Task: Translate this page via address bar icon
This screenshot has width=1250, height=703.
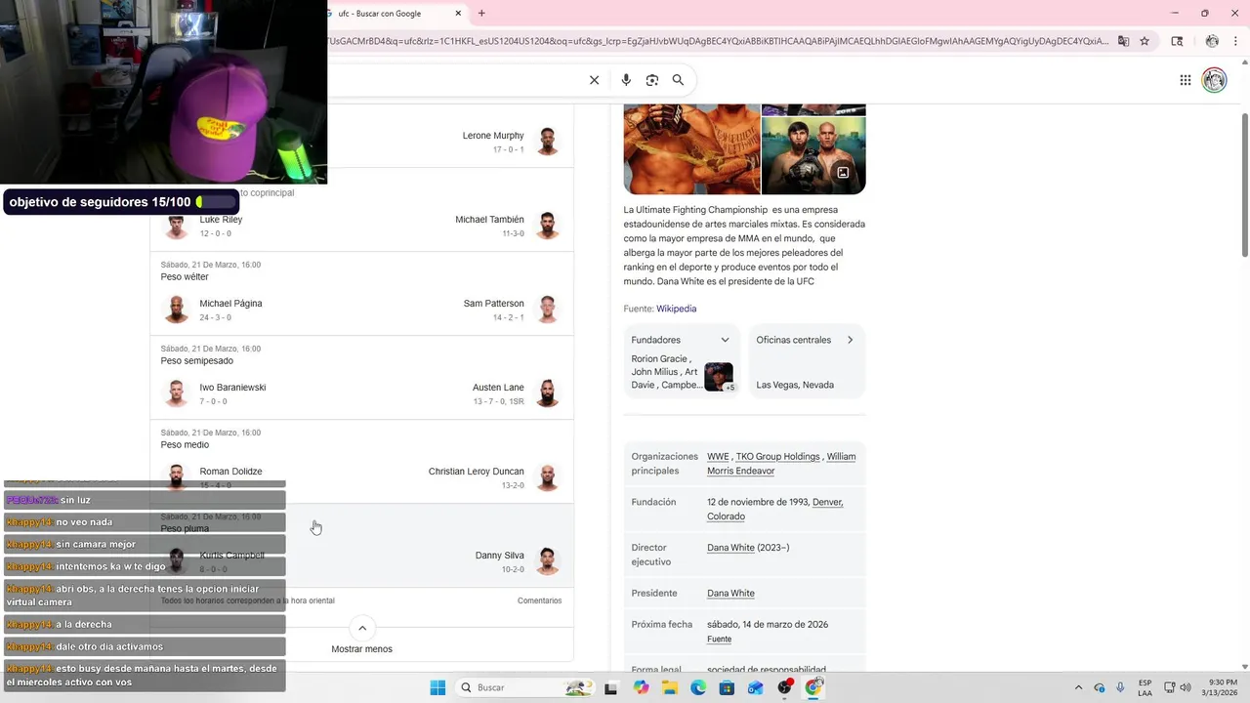Action: click(1123, 41)
